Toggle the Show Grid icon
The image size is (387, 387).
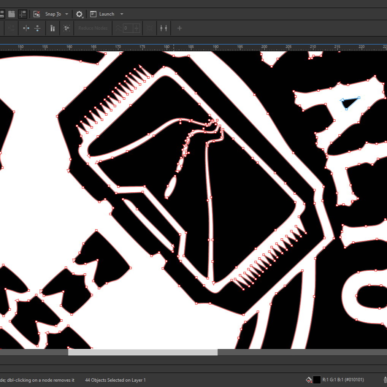click(12, 14)
